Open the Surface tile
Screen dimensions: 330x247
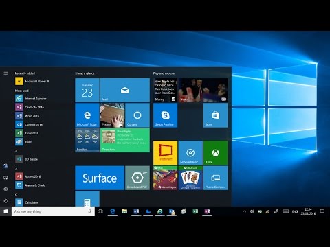100,178
